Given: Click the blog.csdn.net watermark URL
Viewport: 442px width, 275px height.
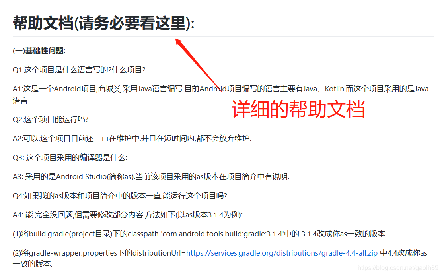Looking at the screenshot, I should [398, 268].
